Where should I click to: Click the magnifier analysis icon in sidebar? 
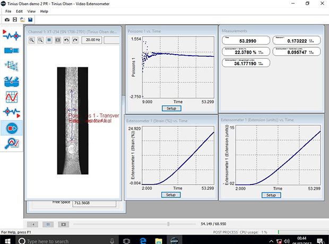(x=12, y=143)
